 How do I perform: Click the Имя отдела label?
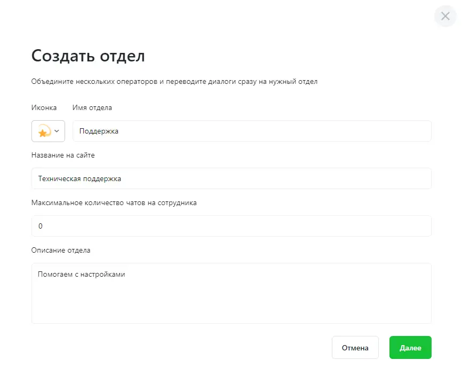click(92, 107)
